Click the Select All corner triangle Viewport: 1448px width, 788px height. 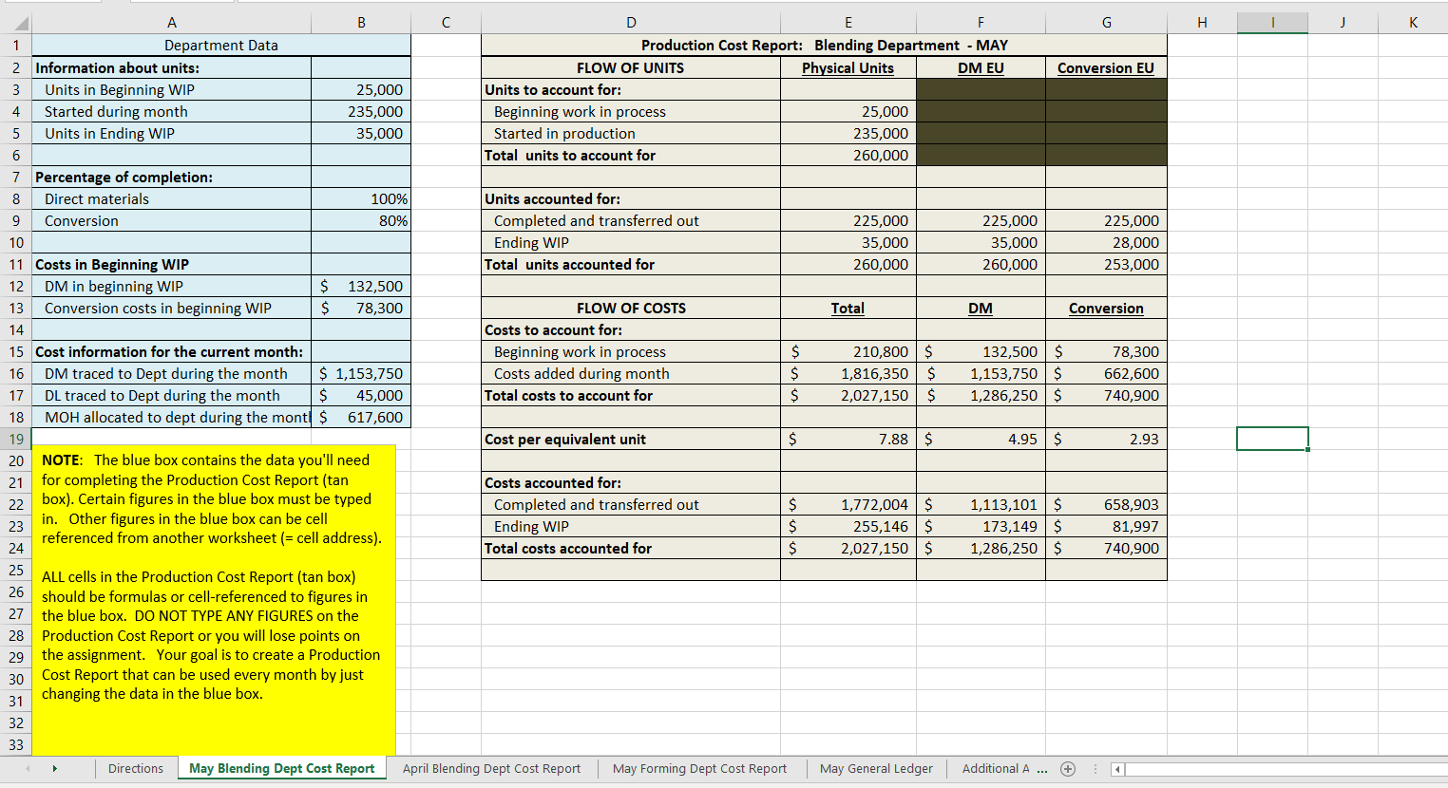[20, 24]
